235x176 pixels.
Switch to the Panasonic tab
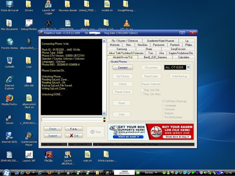(x=159, y=45)
